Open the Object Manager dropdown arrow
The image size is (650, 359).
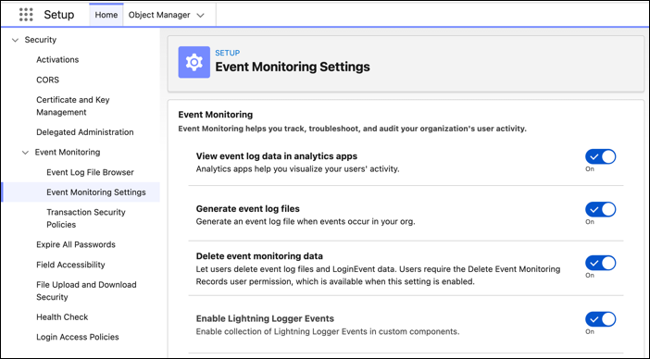pyautogui.click(x=200, y=16)
